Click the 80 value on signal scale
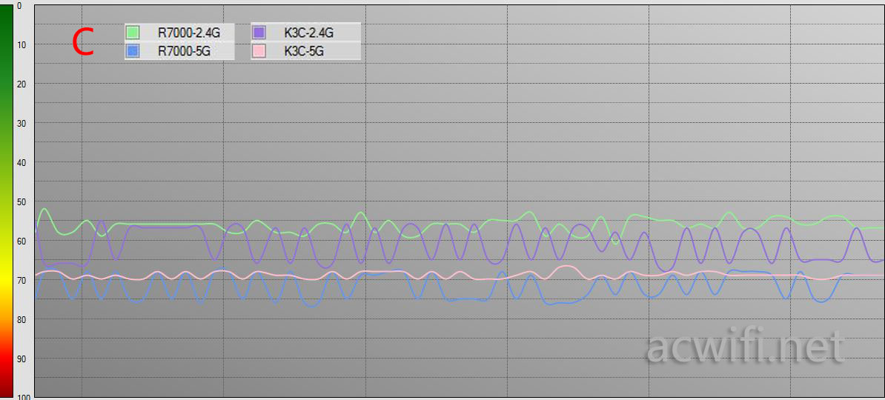The height and width of the screenshot is (400, 885). pos(21,319)
